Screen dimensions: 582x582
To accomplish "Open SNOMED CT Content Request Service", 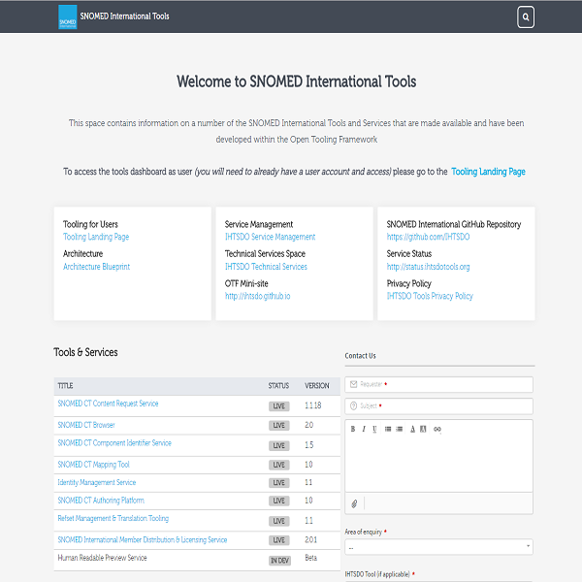I will click(x=108, y=404).
